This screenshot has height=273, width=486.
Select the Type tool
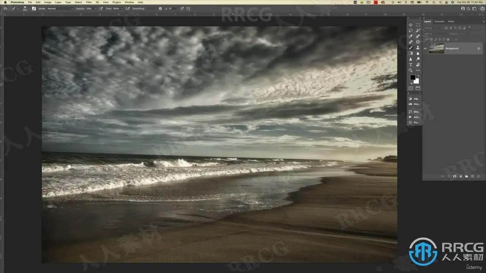click(x=410, y=65)
